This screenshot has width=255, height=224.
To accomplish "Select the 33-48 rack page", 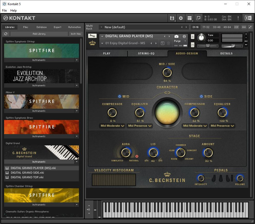I will 217,27.
